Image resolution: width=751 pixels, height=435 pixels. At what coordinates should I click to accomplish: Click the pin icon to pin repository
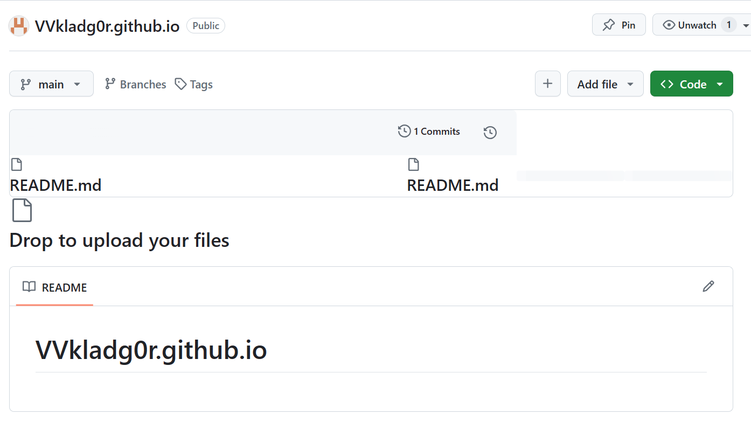pyautogui.click(x=609, y=25)
